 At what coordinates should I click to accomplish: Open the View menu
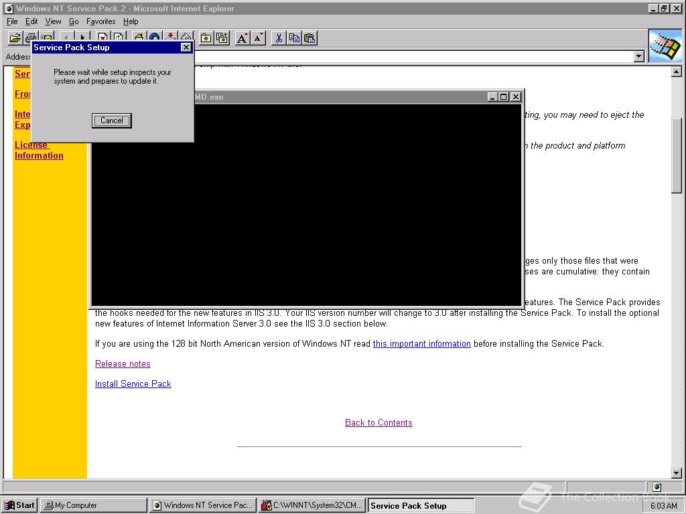coord(53,21)
